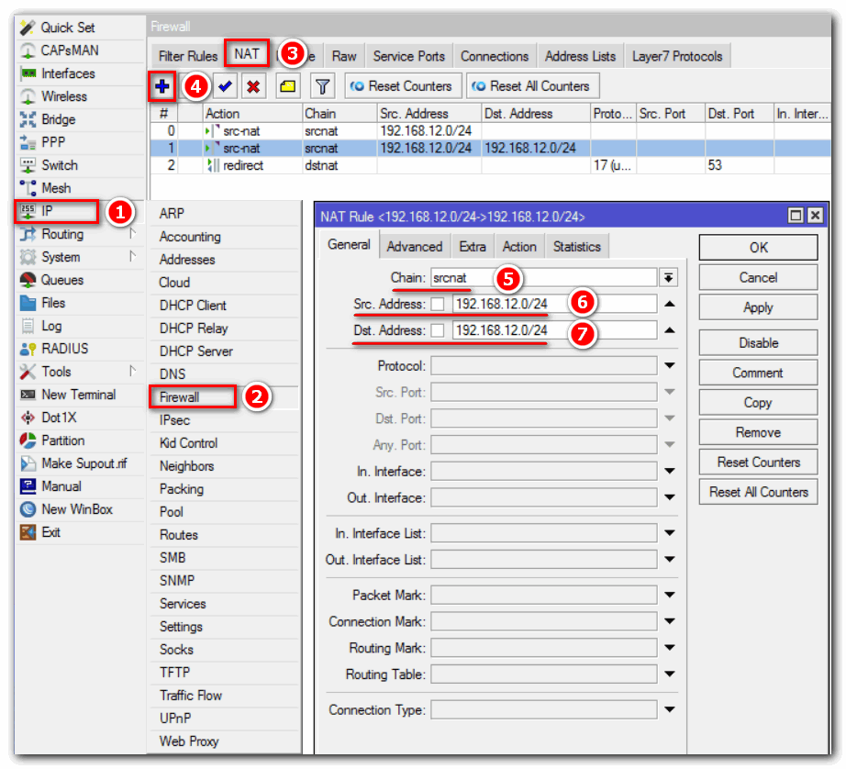Toggle the Src. Address negate checkbox
The height and width of the screenshot is (769, 846).
(439, 304)
